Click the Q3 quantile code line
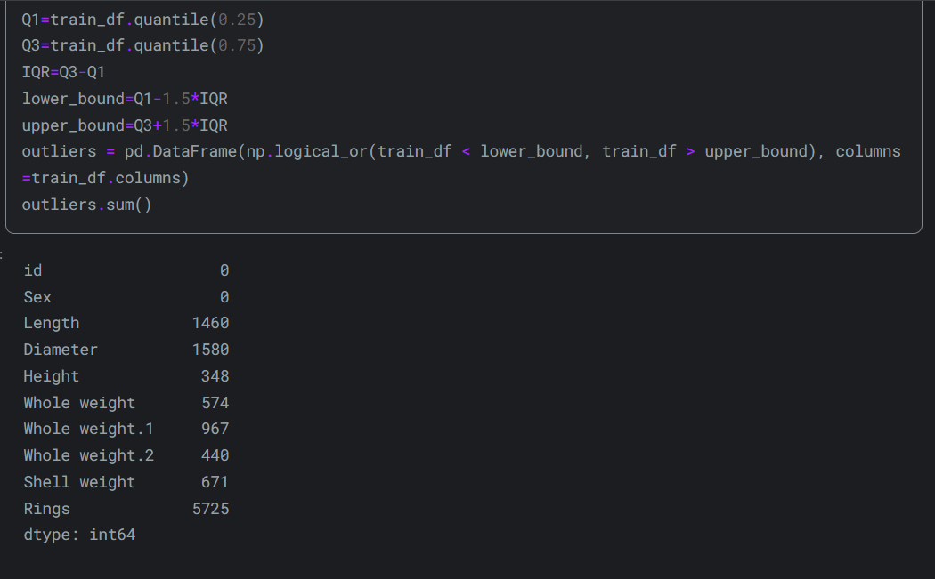 point(142,45)
